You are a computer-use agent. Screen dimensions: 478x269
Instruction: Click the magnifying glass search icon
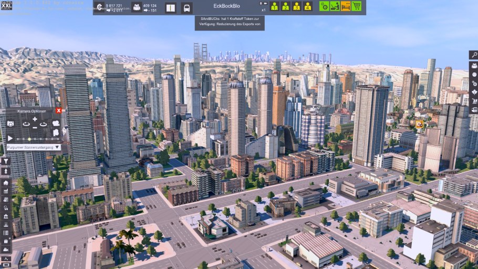[x=474, y=55]
